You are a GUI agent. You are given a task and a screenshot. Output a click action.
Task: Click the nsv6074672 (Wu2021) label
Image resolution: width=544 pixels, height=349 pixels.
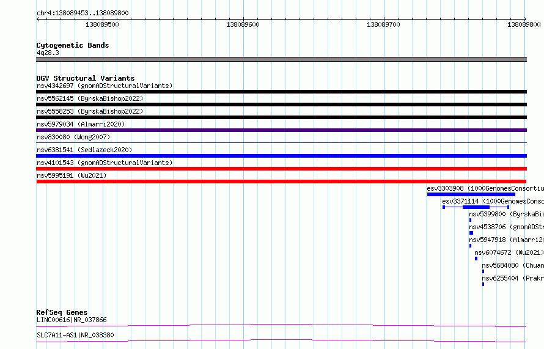tap(509, 252)
